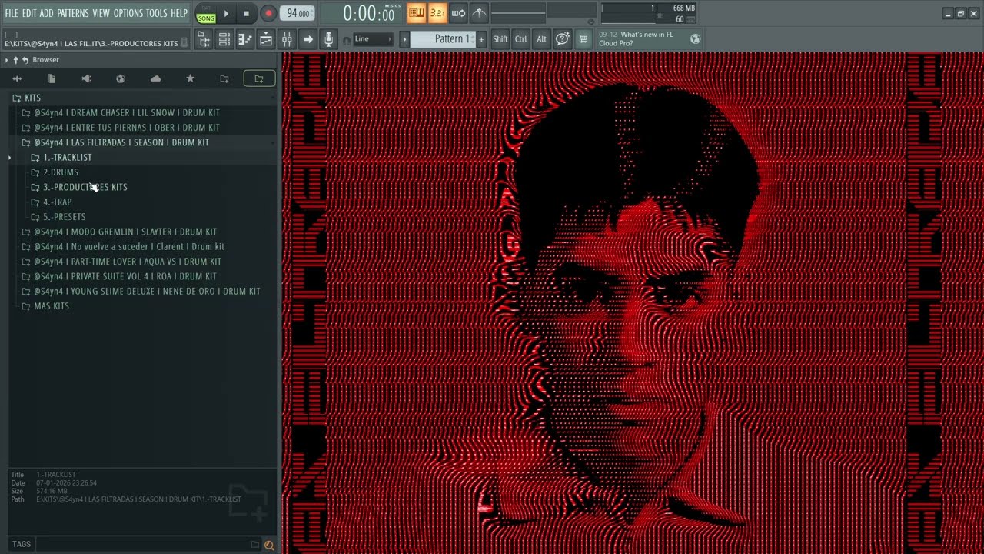This screenshot has height=554, width=984.
Task: Click the Browser undo/back arrow icon
Action: pyautogui.click(x=25, y=60)
